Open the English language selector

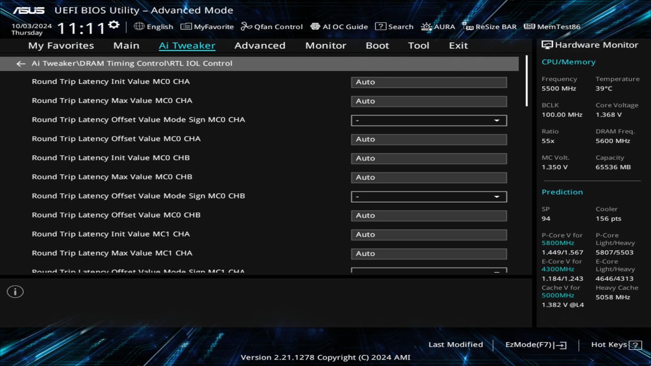coord(153,26)
